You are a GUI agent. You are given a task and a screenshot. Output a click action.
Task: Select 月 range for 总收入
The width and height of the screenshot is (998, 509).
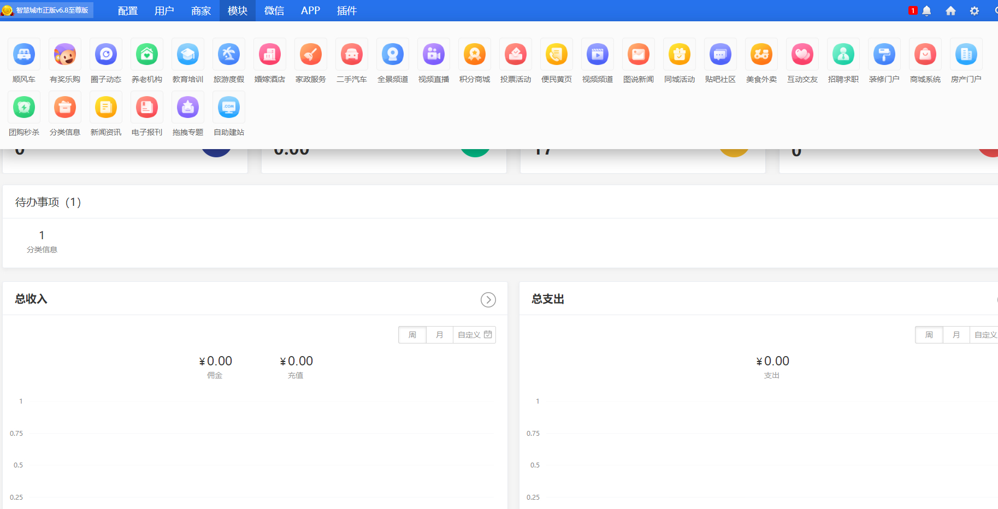point(440,335)
